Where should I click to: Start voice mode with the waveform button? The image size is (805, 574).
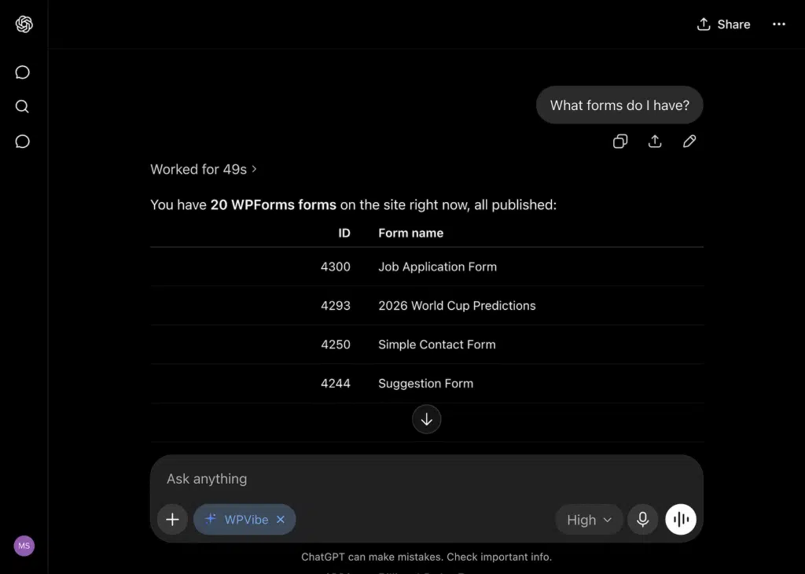coord(681,520)
